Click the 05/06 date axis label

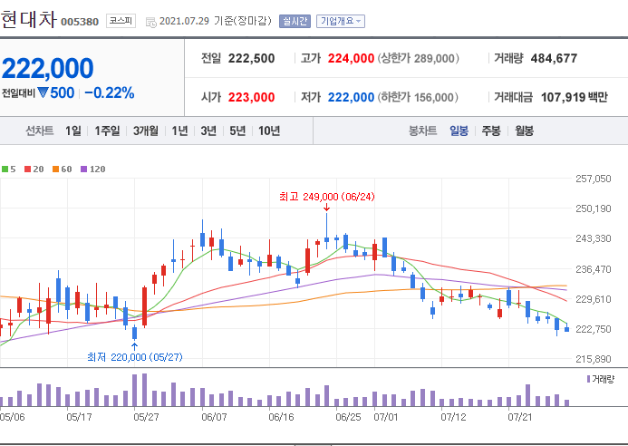point(12,417)
